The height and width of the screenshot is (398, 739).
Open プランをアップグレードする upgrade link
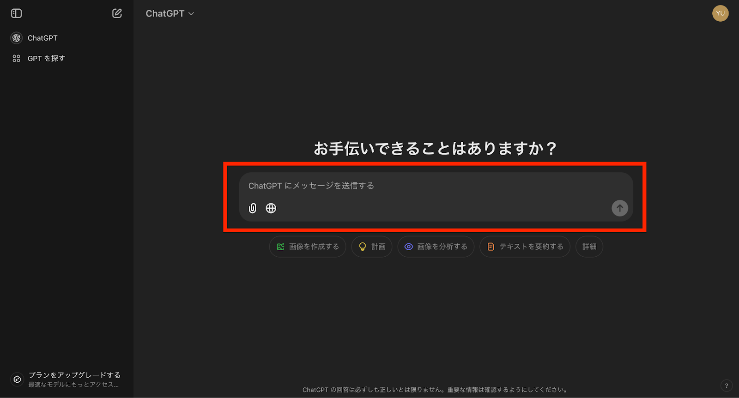point(67,380)
